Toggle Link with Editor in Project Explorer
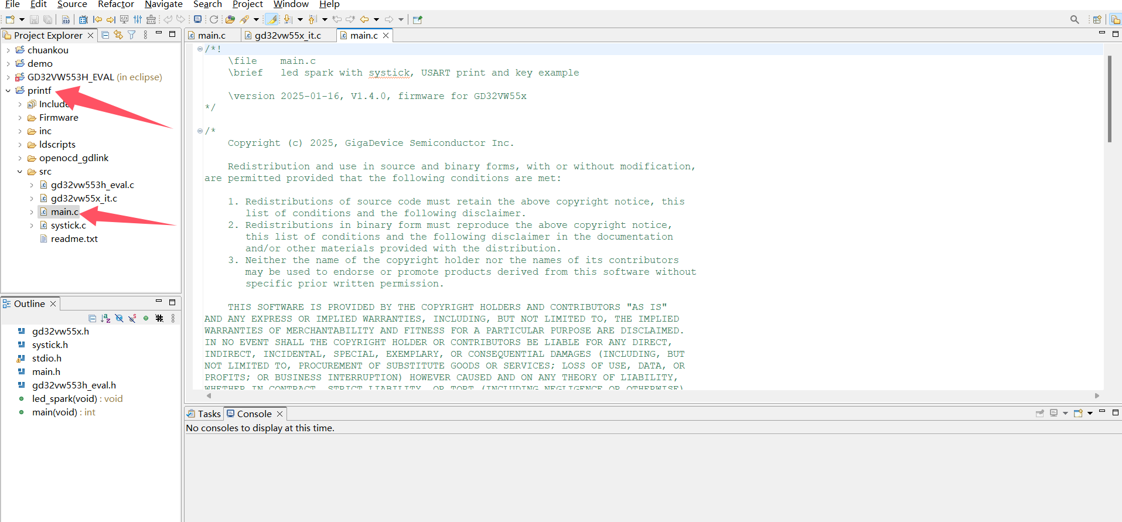The width and height of the screenshot is (1122, 522). click(118, 35)
